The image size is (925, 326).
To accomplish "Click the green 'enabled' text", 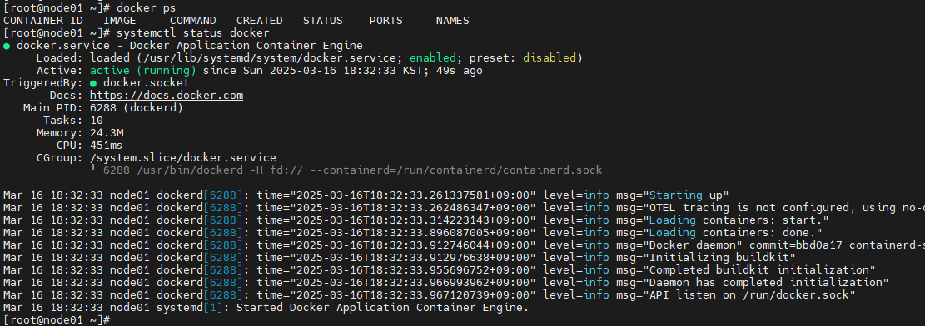I will 433,57.
